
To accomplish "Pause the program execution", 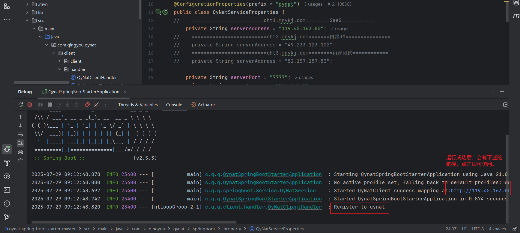I will 50,105.
